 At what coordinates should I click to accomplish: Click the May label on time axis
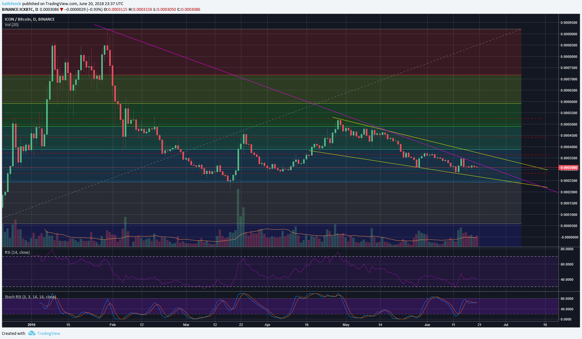tap(346, 325)
